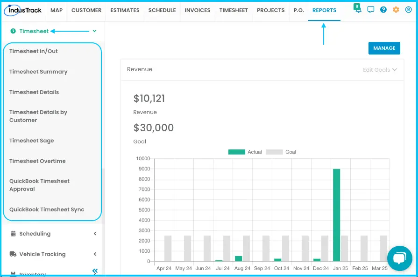Click the Vehicle Tracking sidebar label
Screen dimensions: 418x277
coord(43,254)
